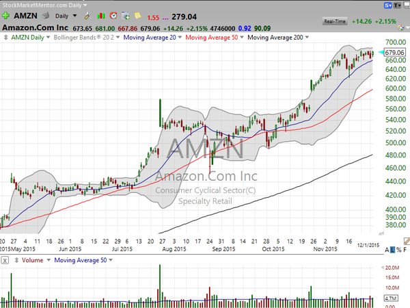Screen dimensions: 410x308
Task: Click the cyan price marker arrow beside 679.06
Action: tap(381, 53)
